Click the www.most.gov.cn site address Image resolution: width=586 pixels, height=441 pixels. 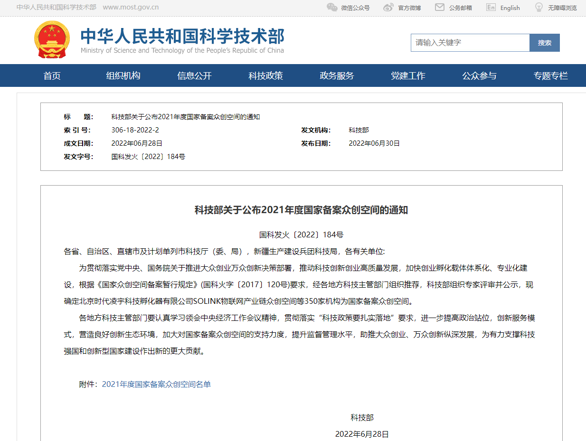point(131,8)
